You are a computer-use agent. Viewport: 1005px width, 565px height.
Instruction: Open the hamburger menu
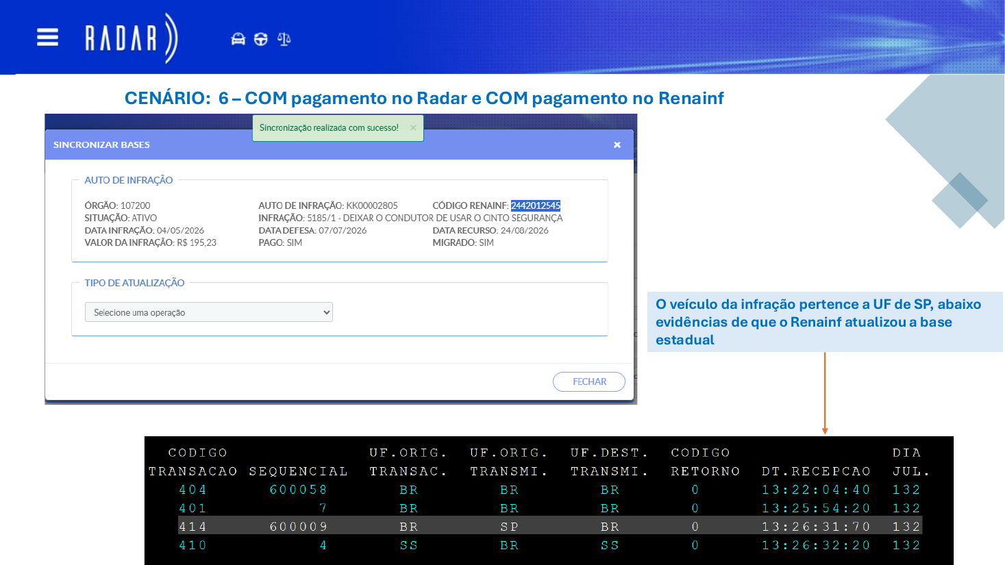click(x=47, y=37)
